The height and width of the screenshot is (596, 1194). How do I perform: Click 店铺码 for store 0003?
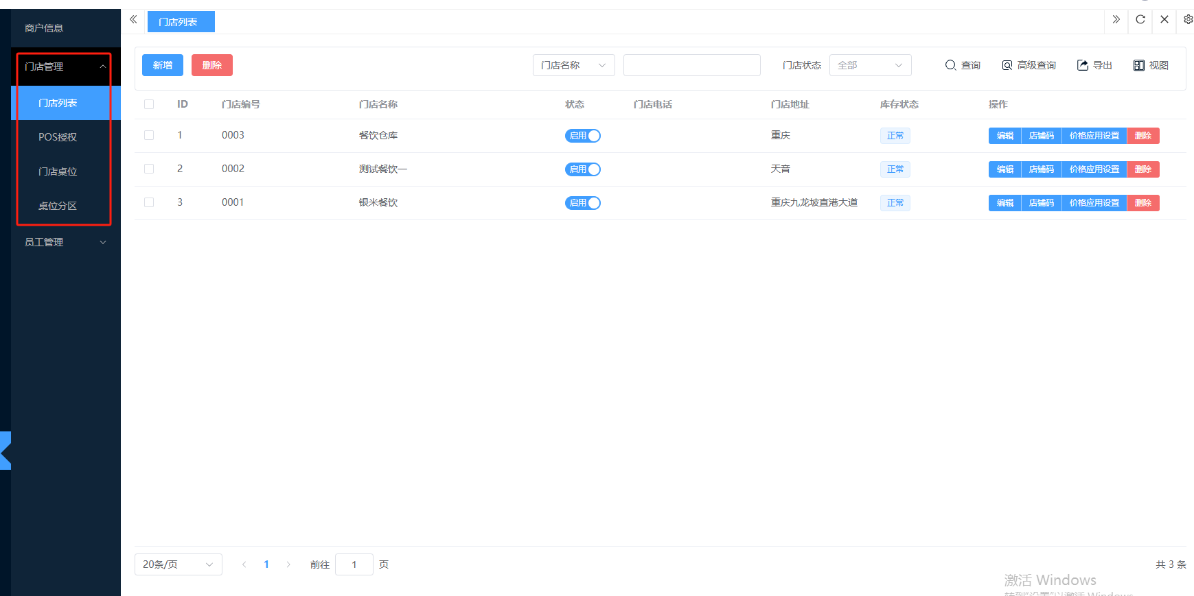point(1041,136)
